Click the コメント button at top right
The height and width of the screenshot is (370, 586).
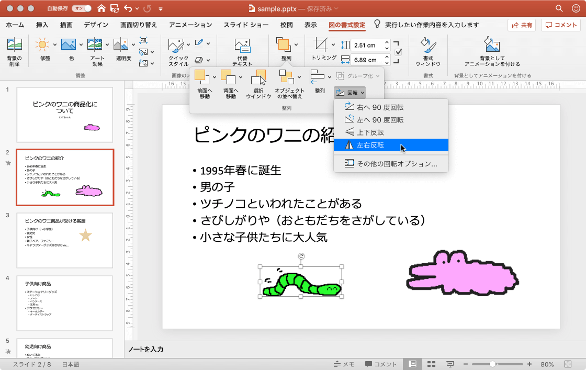tap(561, 25)
